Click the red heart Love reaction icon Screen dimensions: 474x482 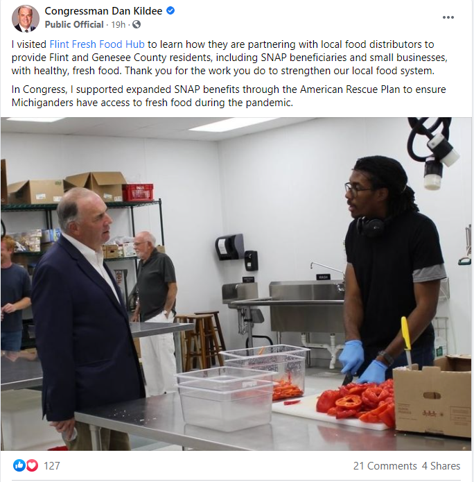[32, 465]
